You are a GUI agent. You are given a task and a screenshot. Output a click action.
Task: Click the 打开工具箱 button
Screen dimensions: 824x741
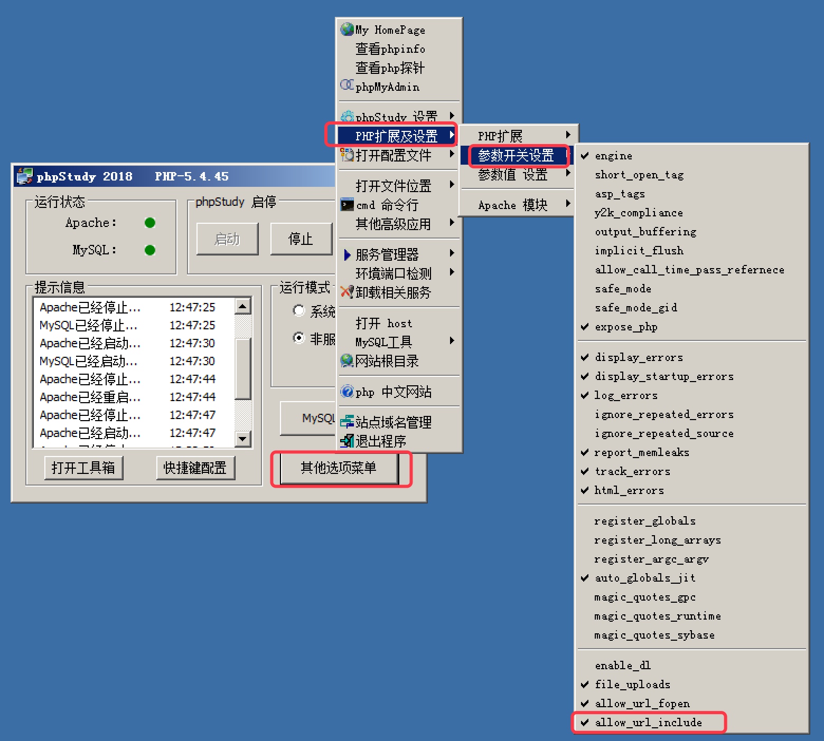83,468
